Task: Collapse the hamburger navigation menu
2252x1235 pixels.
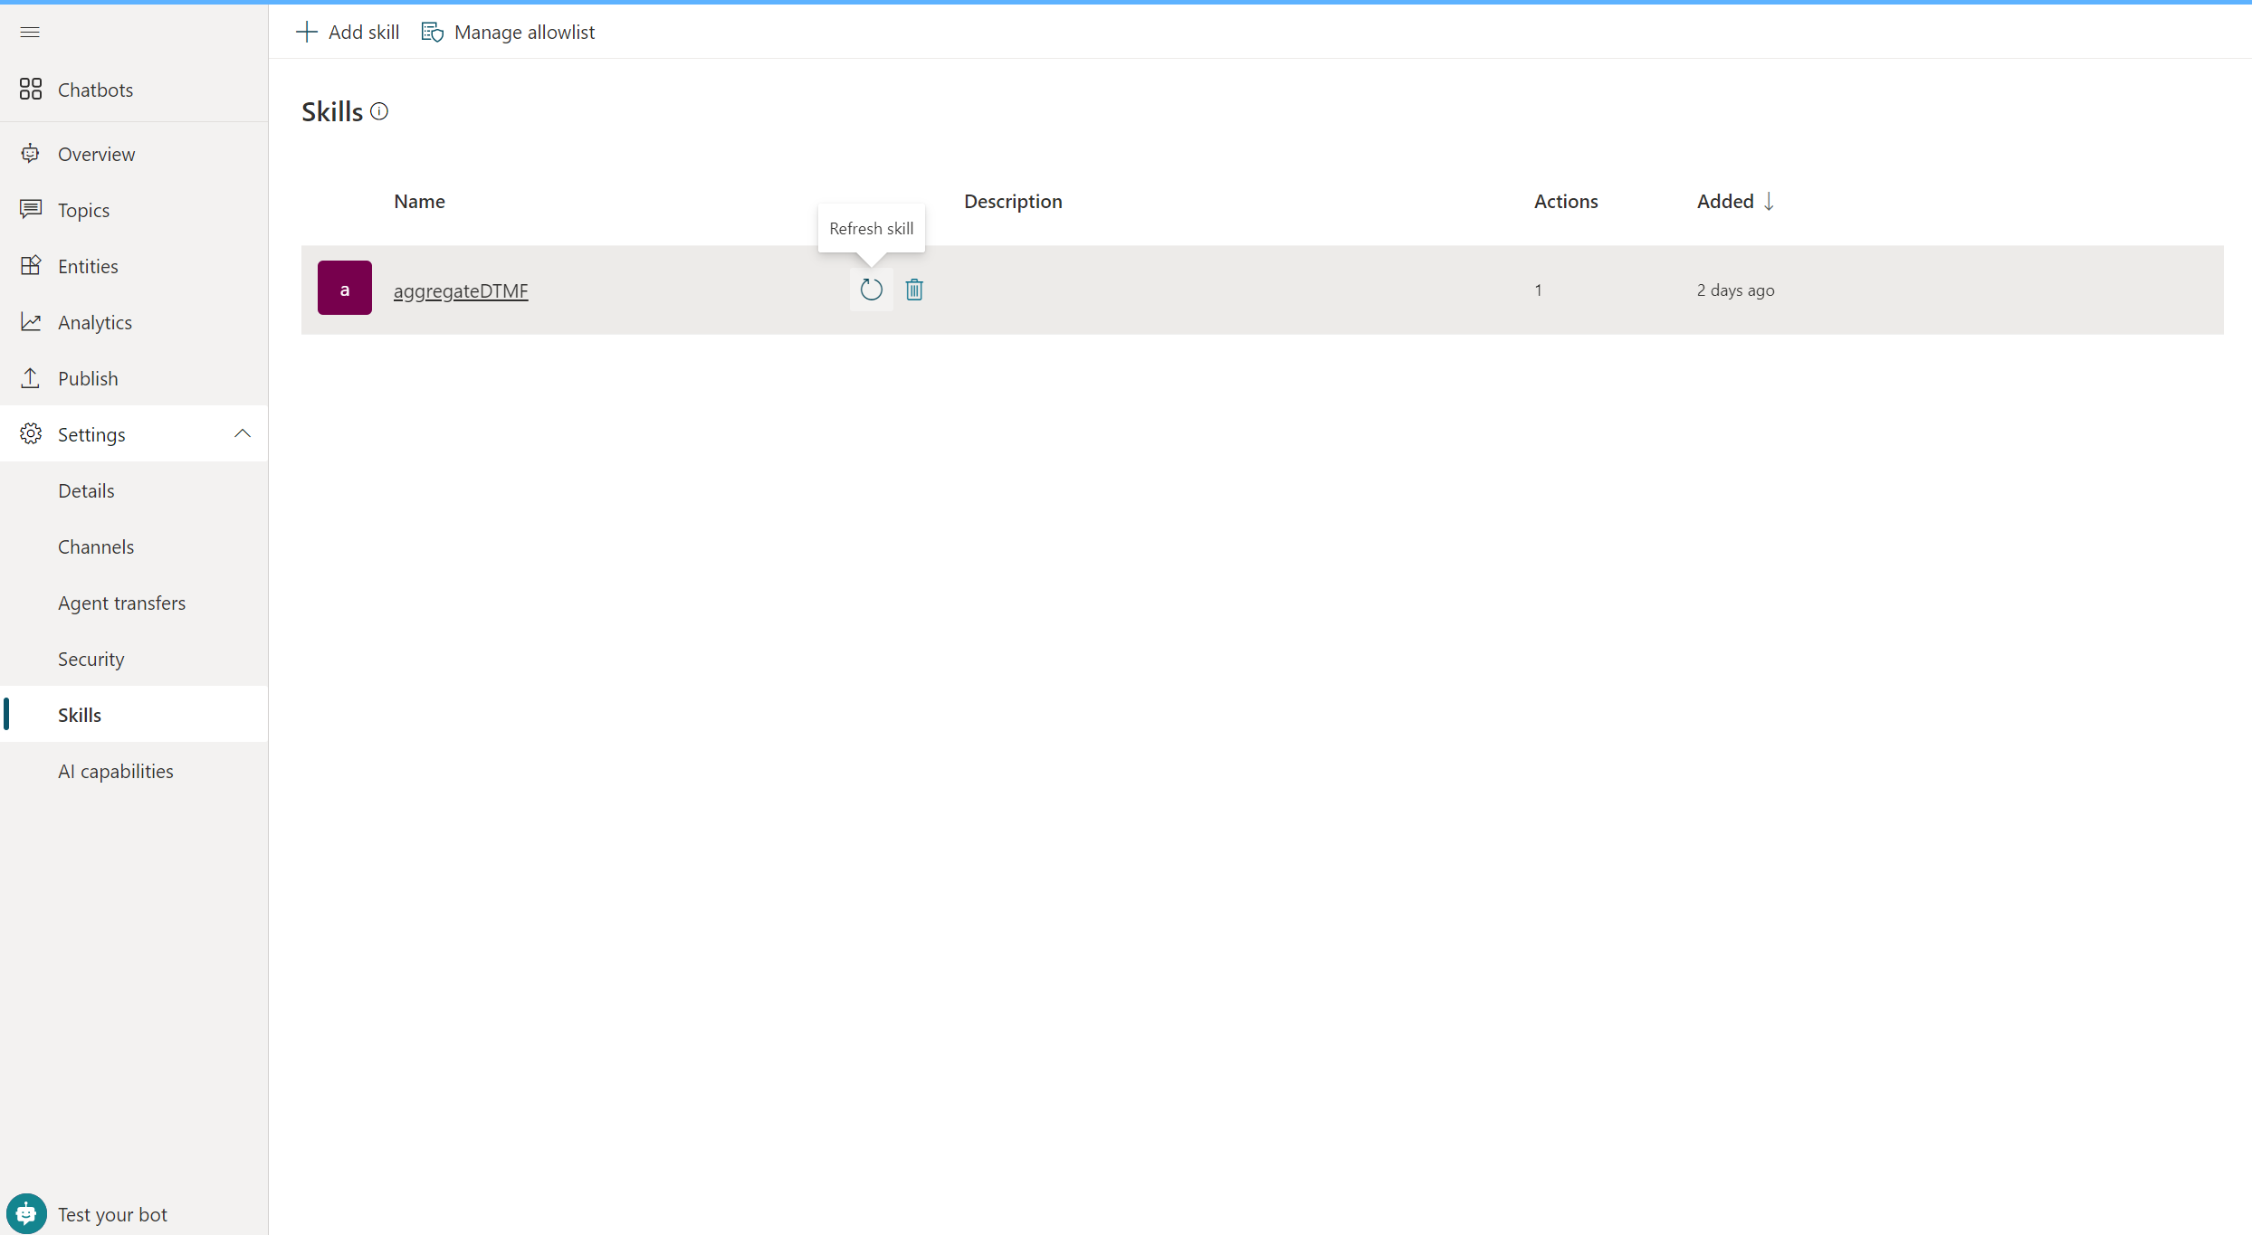Action: tap(30, 33)
